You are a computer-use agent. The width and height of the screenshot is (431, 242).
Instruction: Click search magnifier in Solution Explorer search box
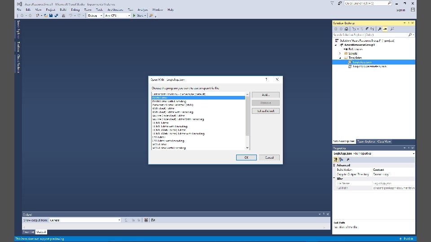410,35
